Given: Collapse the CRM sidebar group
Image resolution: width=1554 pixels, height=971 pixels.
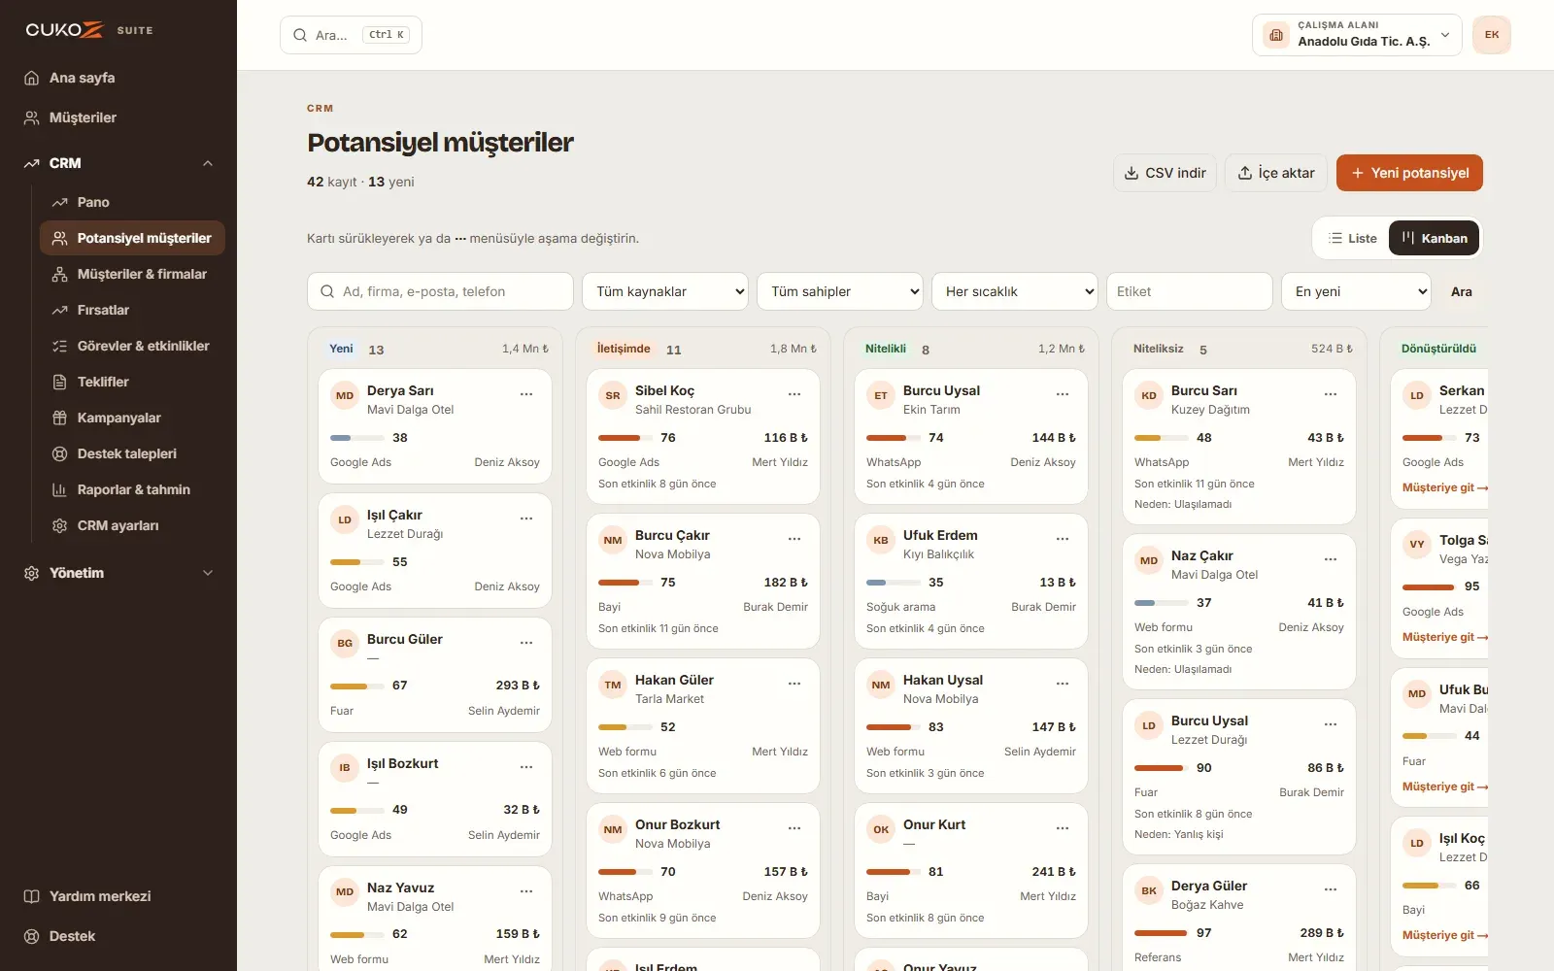Looking at the screenshot, I should coord(118,163).
